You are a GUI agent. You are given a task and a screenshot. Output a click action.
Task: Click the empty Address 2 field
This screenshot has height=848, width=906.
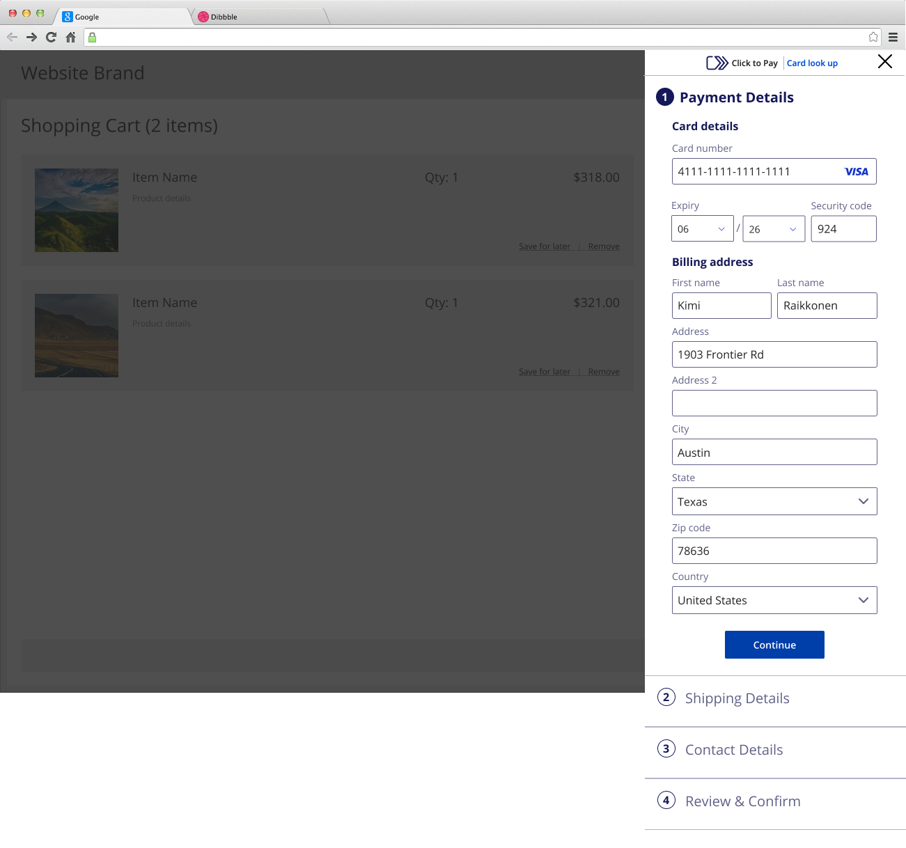coord(774,403)
